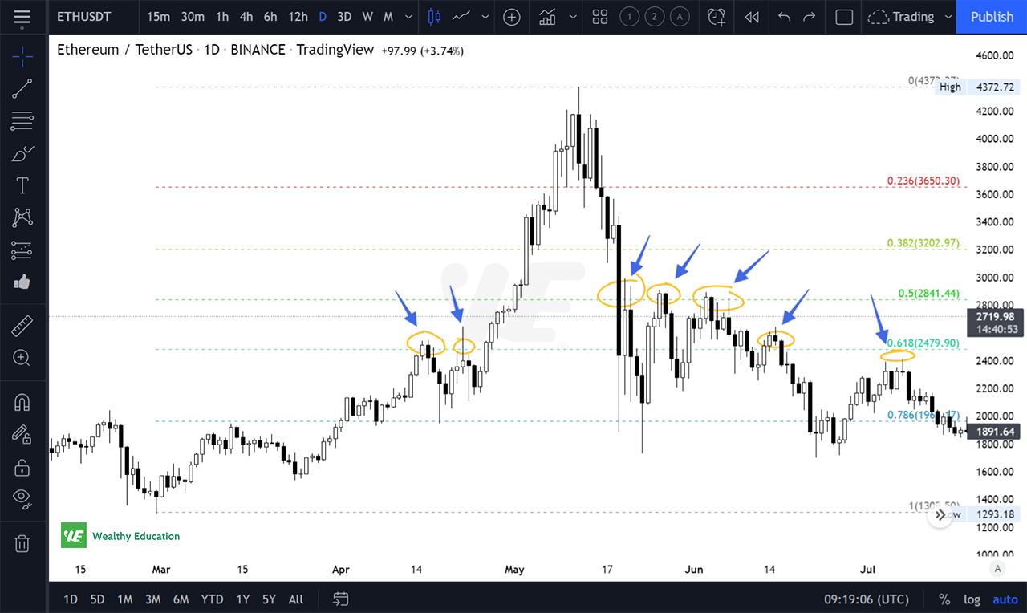Image resolution: width=1027 pixels, height=613 pixels.
Task: Activate the zoom in tool
Action: 22,358
